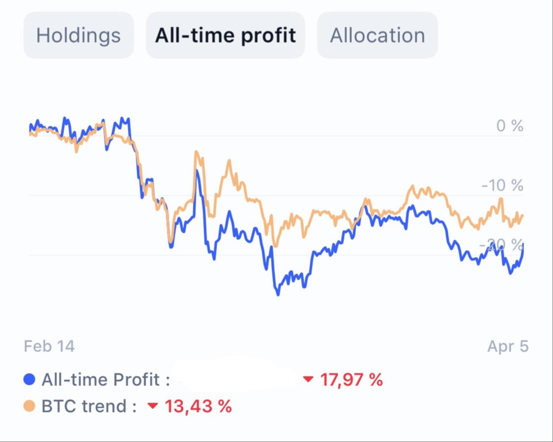The width and height of the screenshot is (553, 442).
Task: Click the 13,43 % BTC trend value
Action: 198,406
